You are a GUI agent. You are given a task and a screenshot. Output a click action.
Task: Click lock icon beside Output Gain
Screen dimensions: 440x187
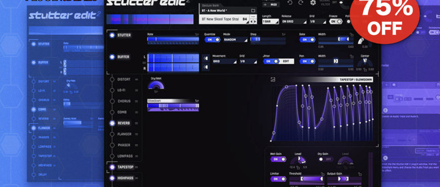359,174
